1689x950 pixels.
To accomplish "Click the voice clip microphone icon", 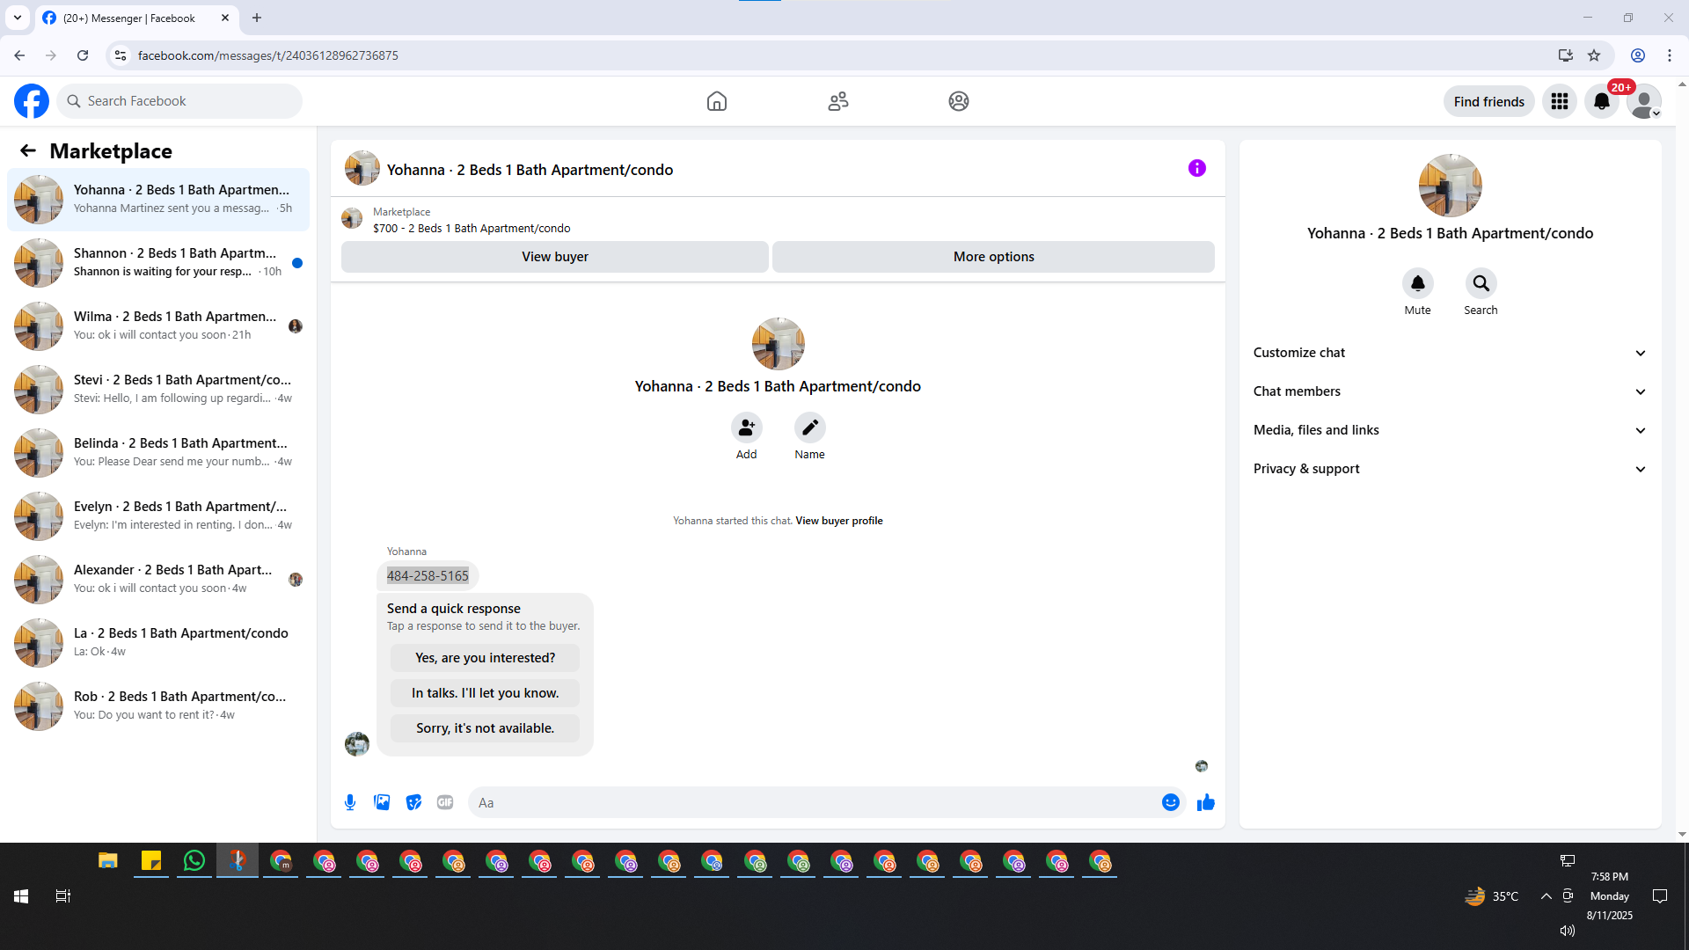I will (x=350, y=802).
